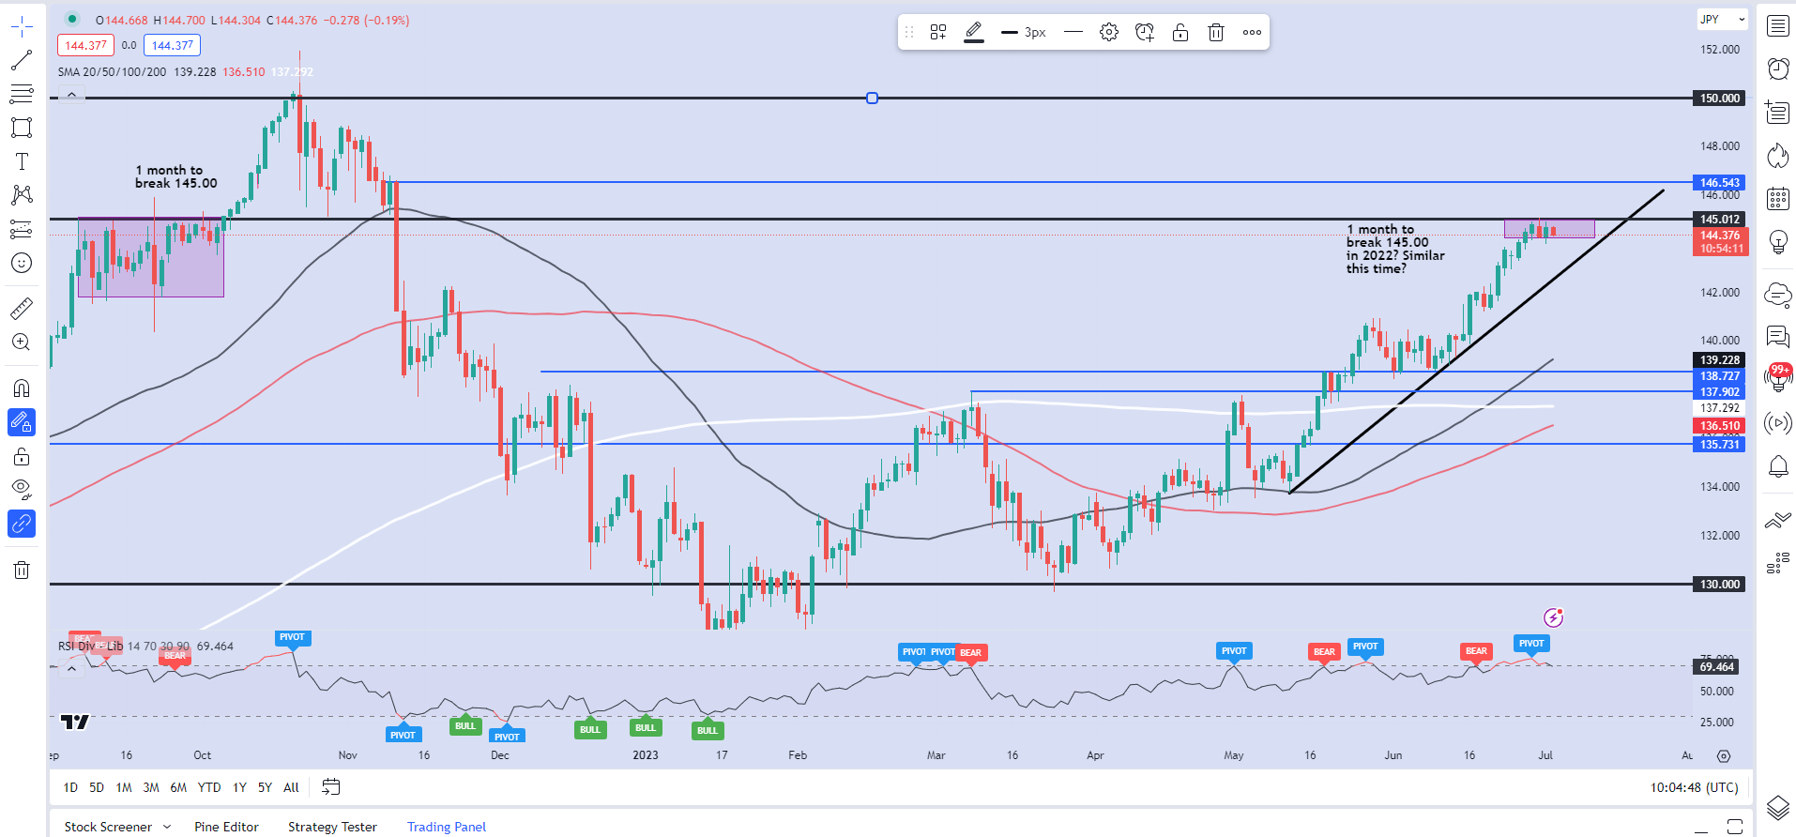Open the economic calendar panel
The width and height of the screenshot is (1796, 837).
pyautogui.click(x=1778, y=198)
